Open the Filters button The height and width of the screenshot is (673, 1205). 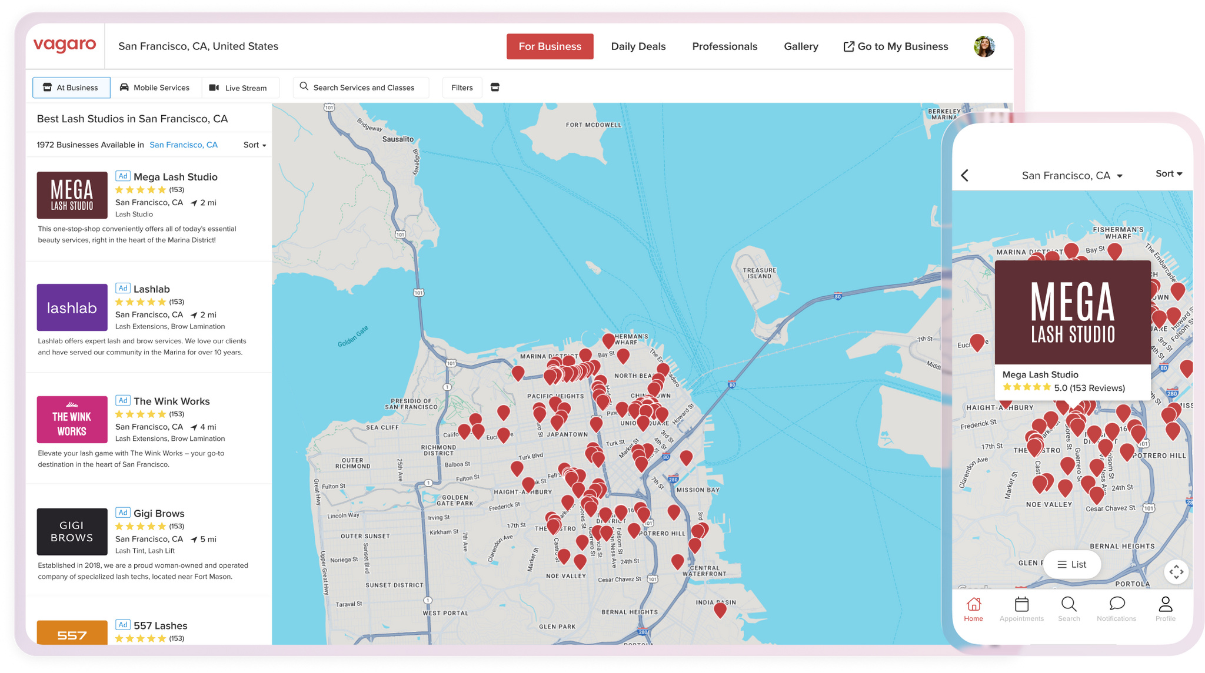pos(462,88)
